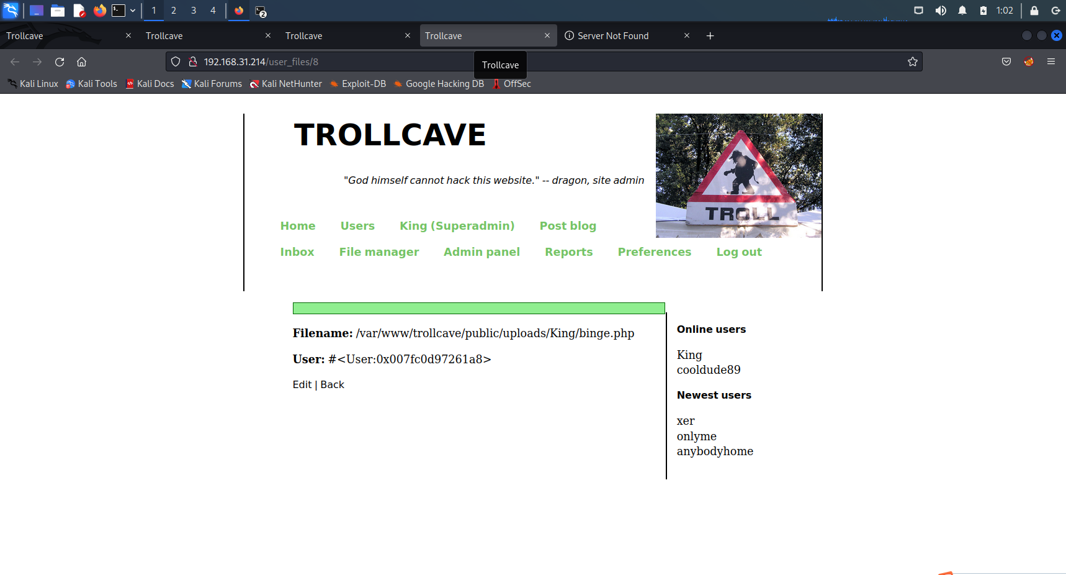Click the power manager battery icon

point(983,11)
